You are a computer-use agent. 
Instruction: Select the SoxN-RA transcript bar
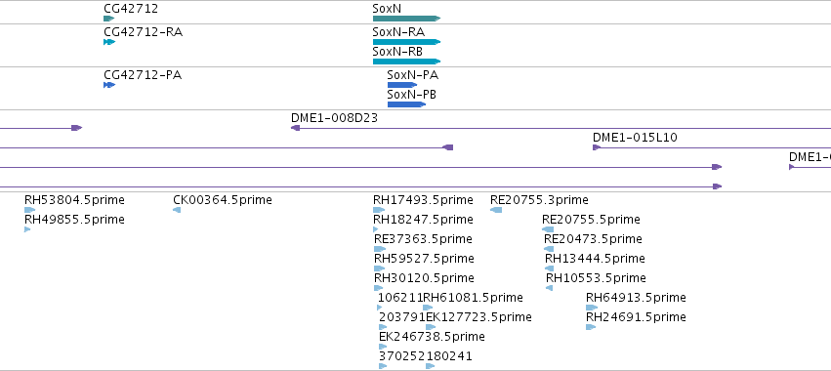tap(406, 42)
